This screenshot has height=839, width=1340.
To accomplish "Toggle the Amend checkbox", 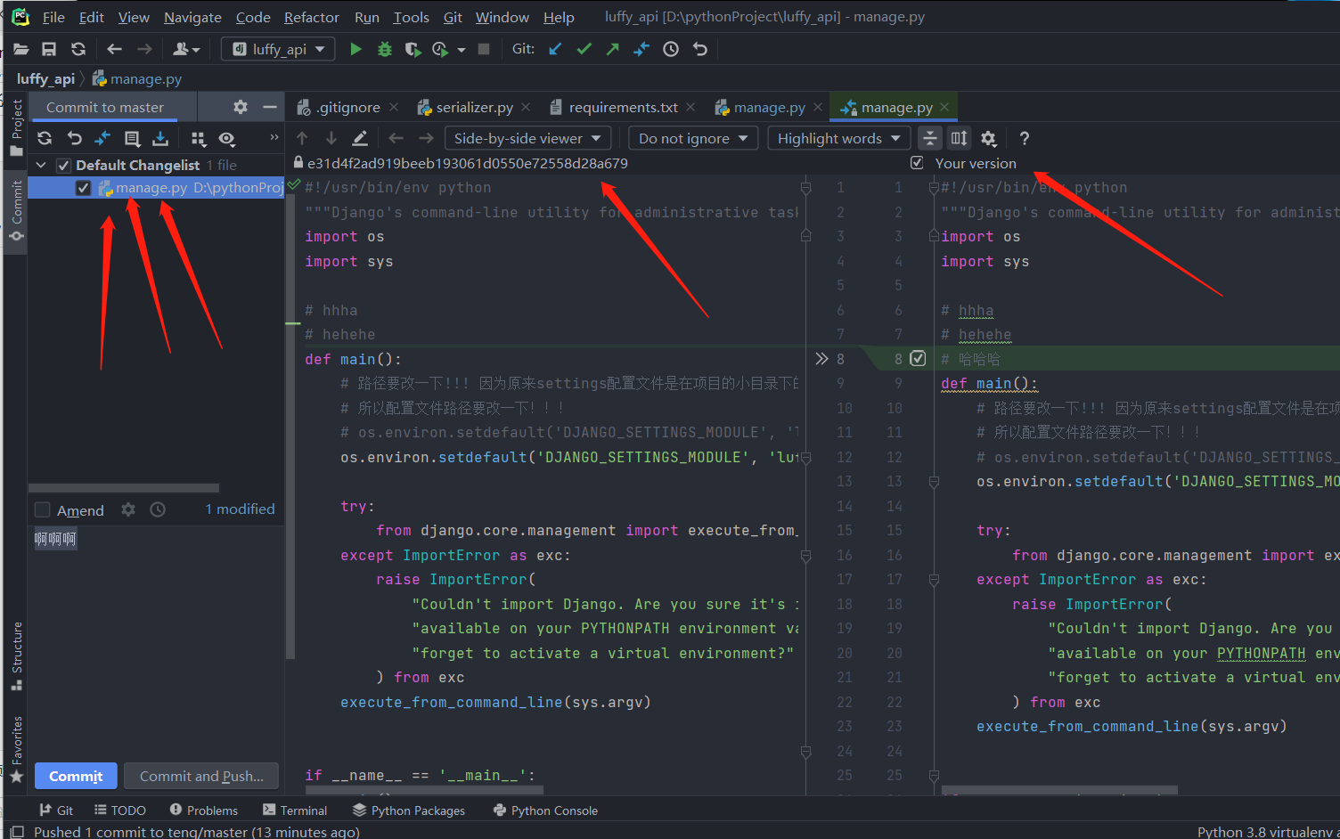I will click(42, 509).
